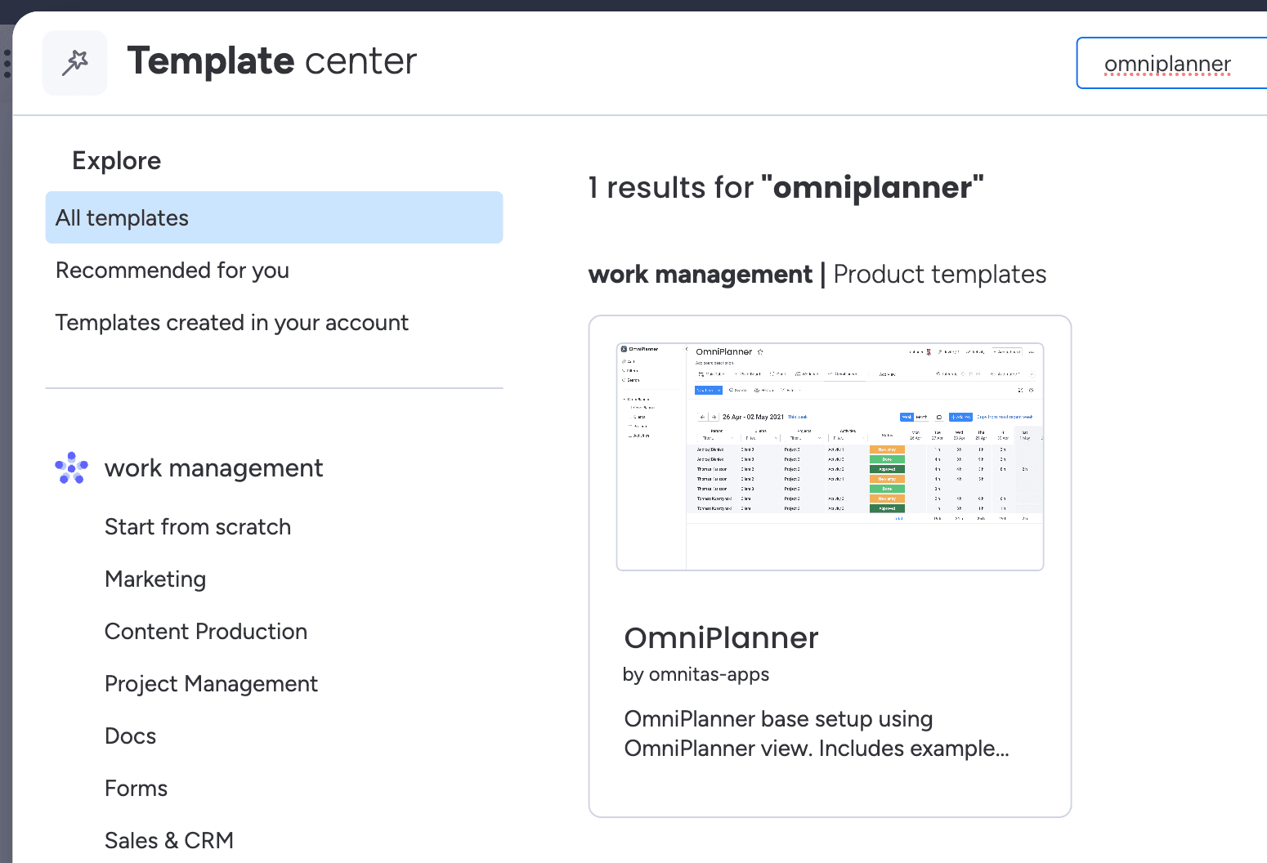This screenshot has height=863, width=1267.
Task: Open the Forms category
Action: [x=136, y=789]
